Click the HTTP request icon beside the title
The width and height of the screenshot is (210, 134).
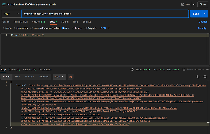coord(4,4)
